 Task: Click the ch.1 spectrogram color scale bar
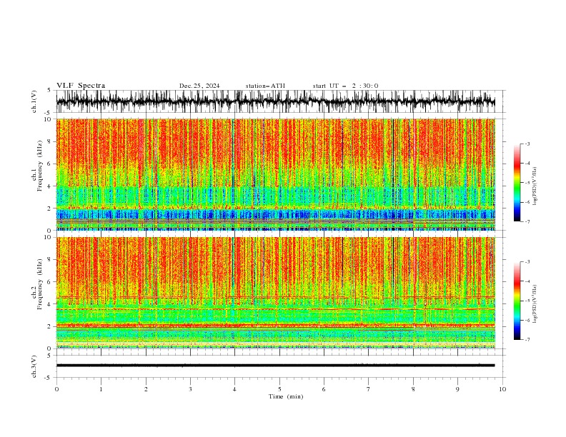517,183
